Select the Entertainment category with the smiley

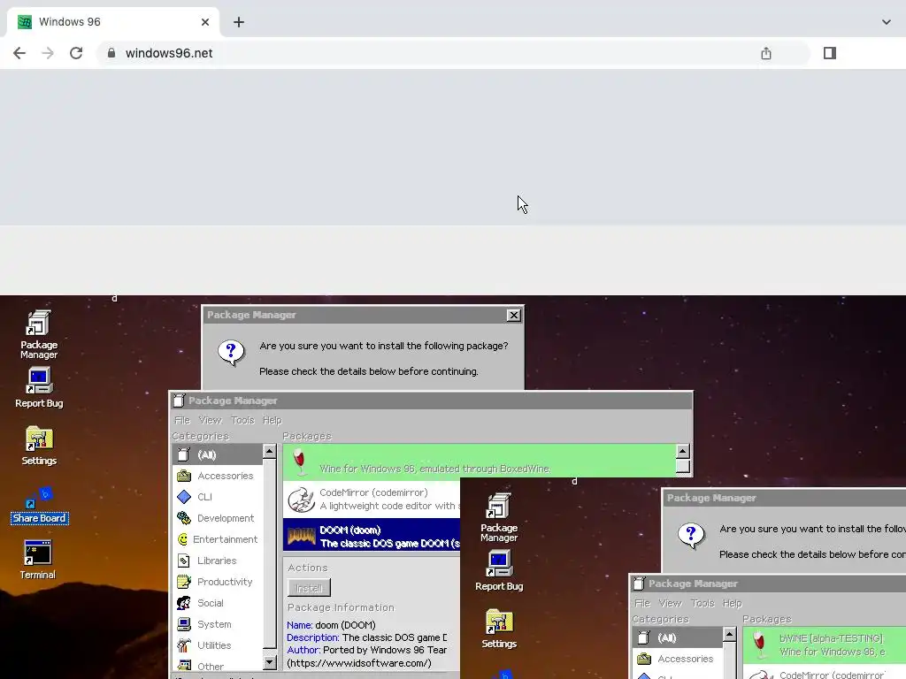[x=218, y=539]
